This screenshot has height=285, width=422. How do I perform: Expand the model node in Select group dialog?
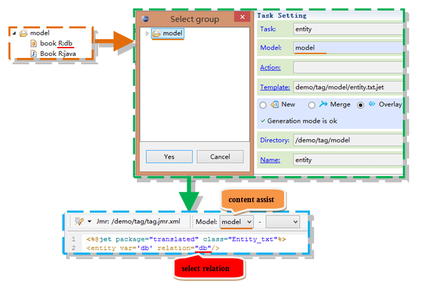(x=147, y=34)
